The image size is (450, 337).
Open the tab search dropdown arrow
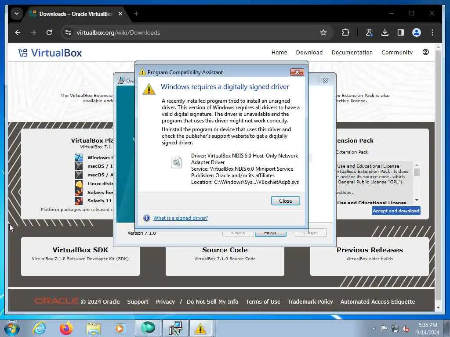[17, 14]
